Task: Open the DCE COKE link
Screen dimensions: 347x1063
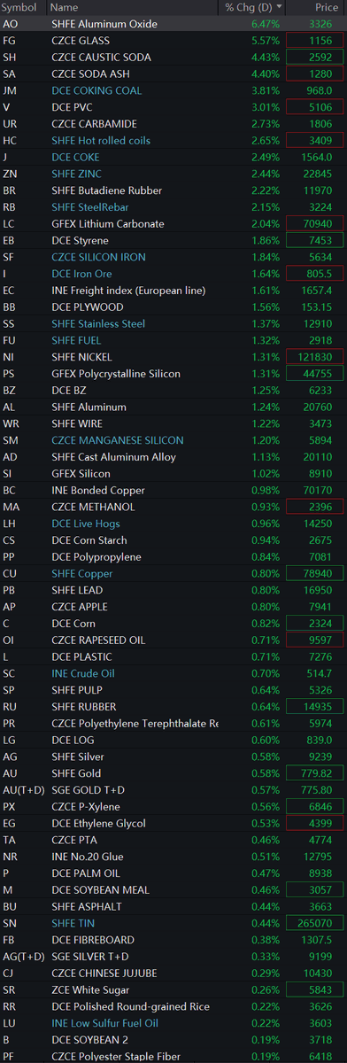Action: click(75, 157)
